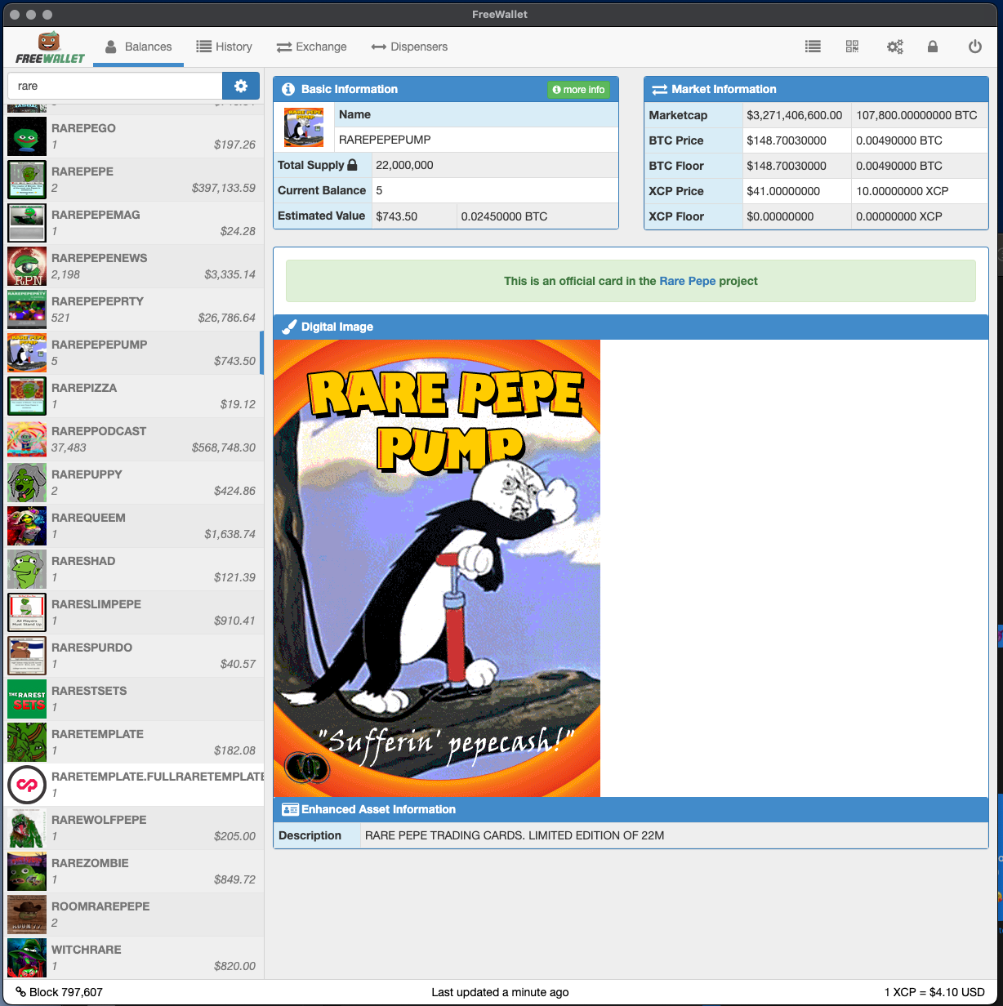Click the search field containing 'rare'
This screenshot has width=1003, height=1006.
(115, 86)
